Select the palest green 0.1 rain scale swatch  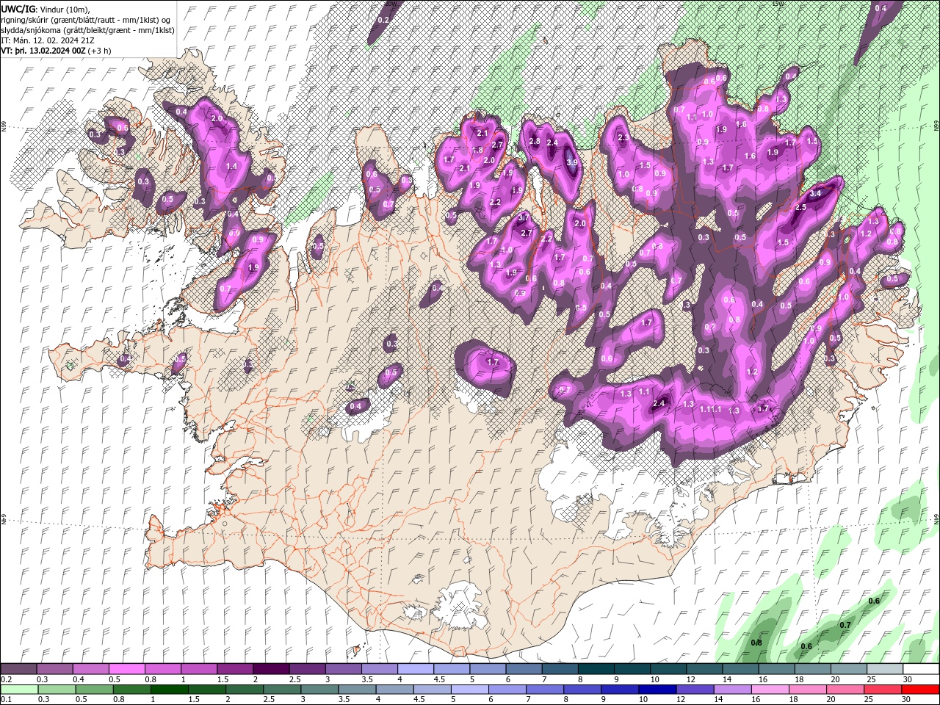pyautogui.click(x=20, y=689)
